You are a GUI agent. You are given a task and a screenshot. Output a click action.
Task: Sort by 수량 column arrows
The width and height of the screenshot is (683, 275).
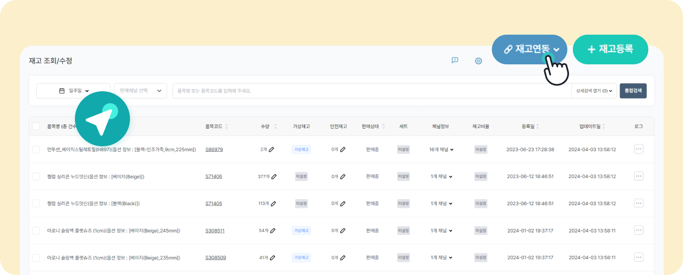275,127
